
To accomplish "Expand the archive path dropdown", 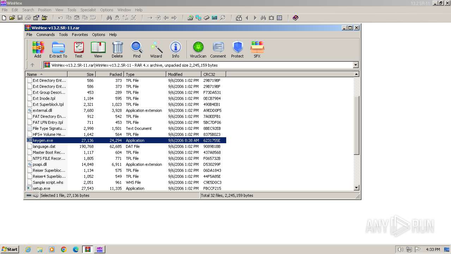I will (x=356, y=65).
